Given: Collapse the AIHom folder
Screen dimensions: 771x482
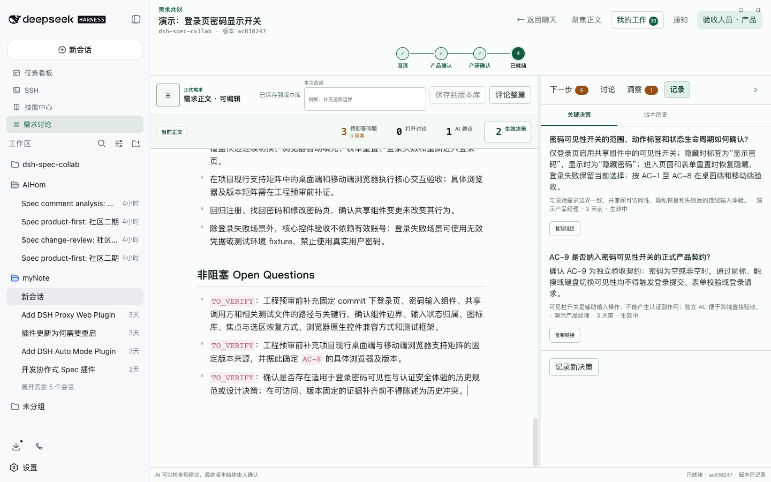Looking at the screenshot, I should (x=75, y=185).
